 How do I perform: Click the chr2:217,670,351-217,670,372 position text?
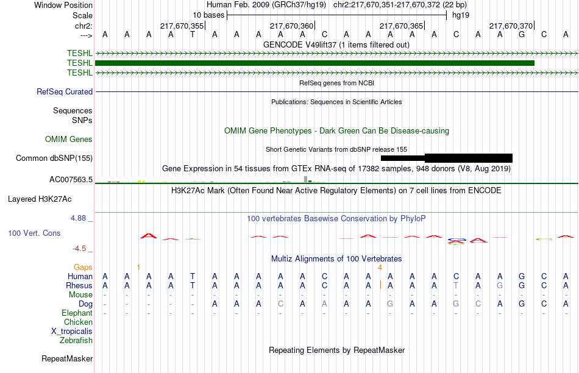[x=386, y=5]
